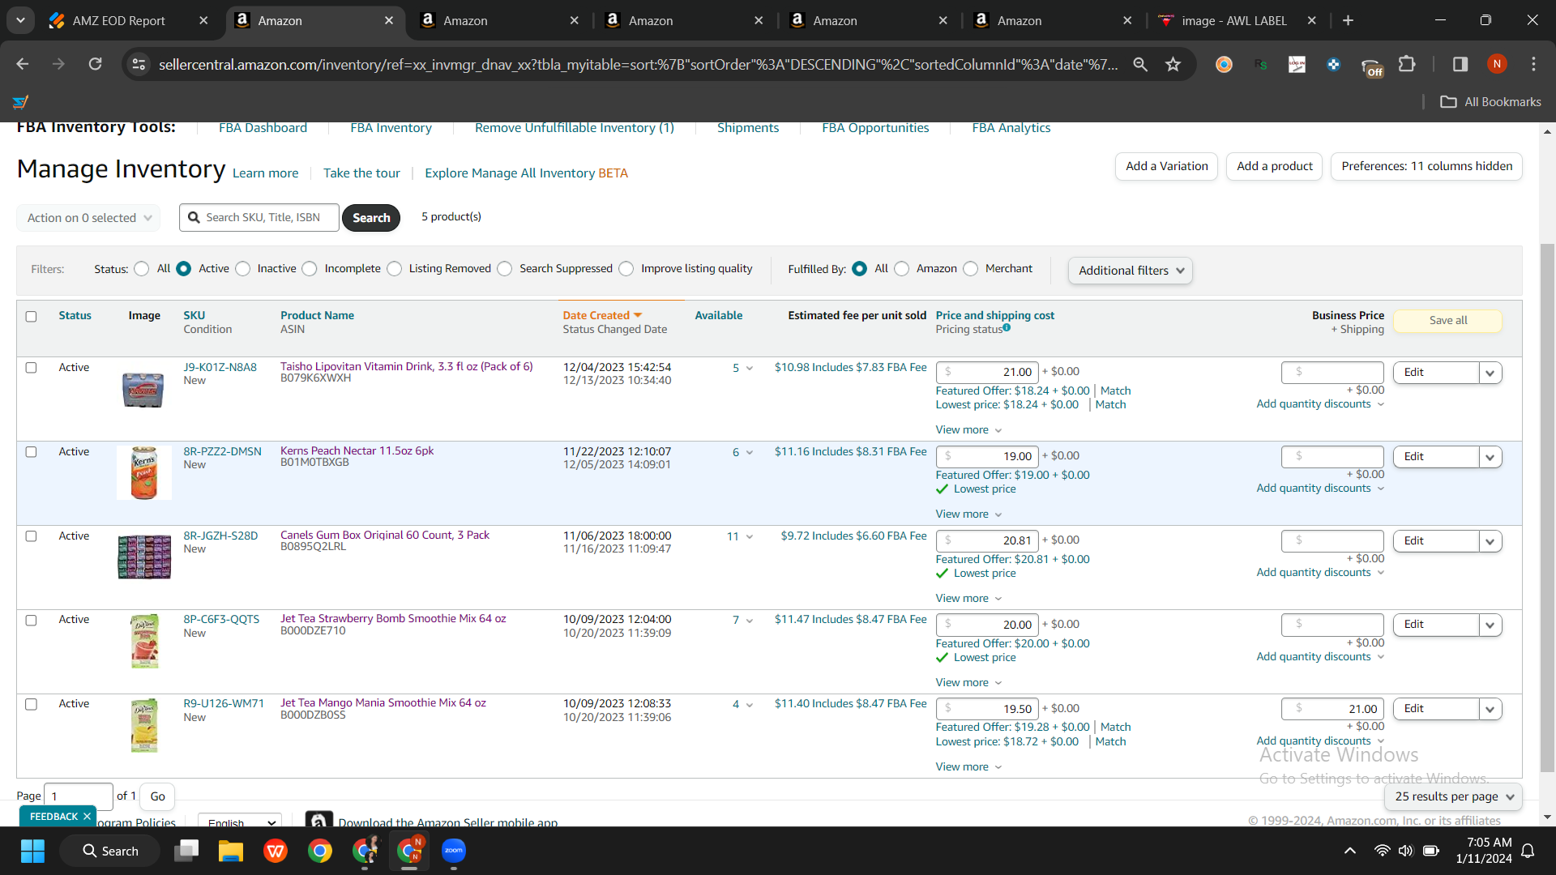Image resolution: width=1556 pixels, height=875 pixels.
Task: Open Task View from the taskbar
Action: point(186,851)
